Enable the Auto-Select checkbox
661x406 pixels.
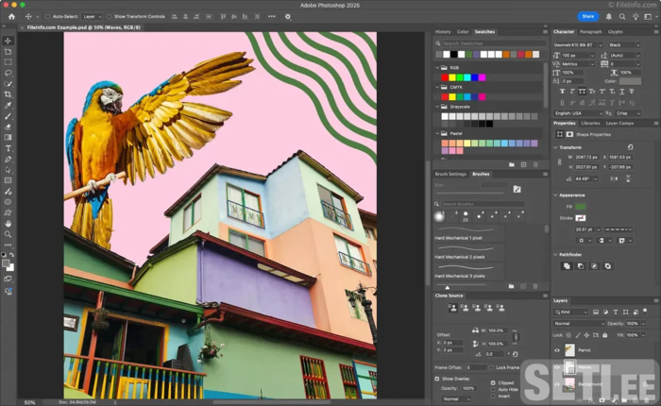point(48,16)
